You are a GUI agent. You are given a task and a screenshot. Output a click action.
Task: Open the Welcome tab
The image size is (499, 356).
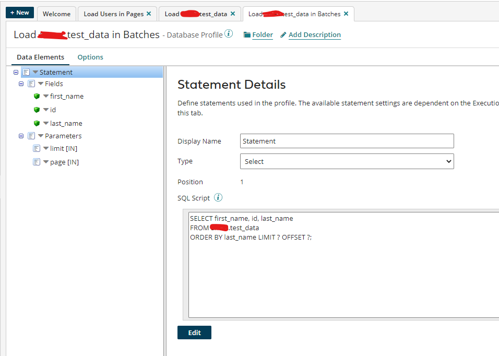point(56,14)
